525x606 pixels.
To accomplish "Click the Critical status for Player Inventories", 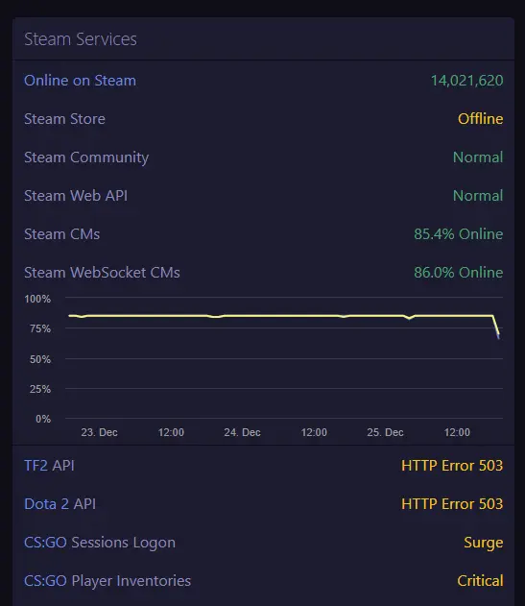I will coord(480,580).
